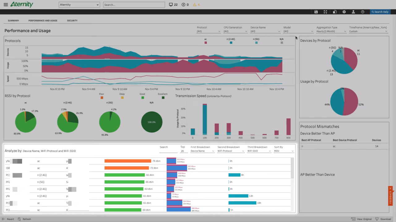Select the Okay RSSI color swatch
This screenshot has width=396, height=222.
tap(122, 97)
